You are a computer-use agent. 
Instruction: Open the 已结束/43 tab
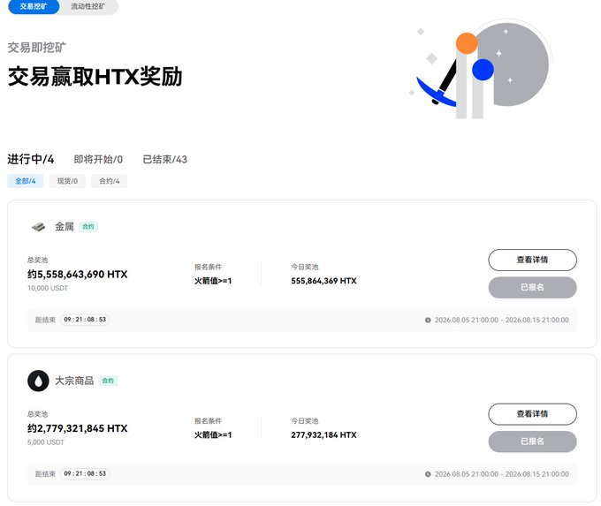pos(164,159)
